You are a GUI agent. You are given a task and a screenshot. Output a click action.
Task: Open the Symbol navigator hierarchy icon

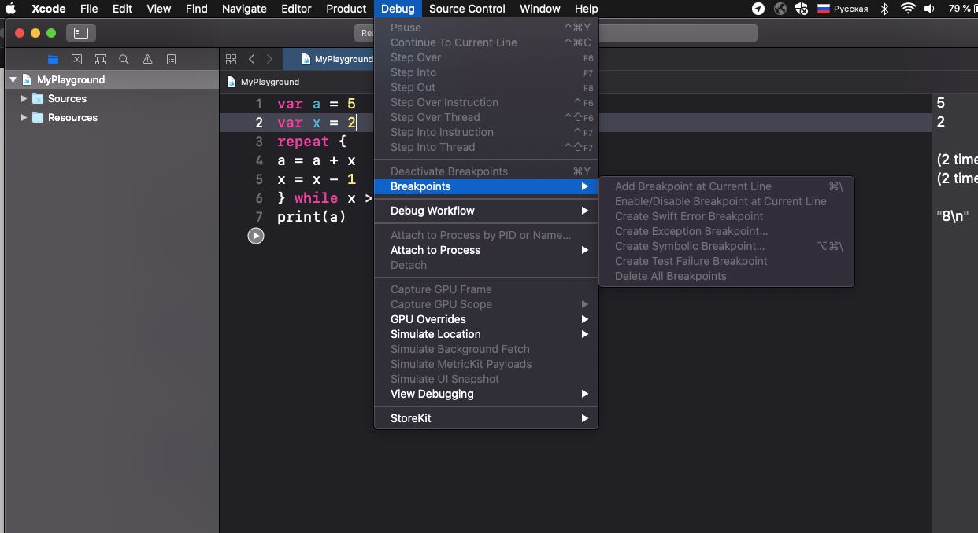click(x=100, y=59)
